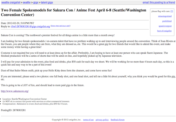Viewport: 176px width, 122px height.
Task: Click the Compensation details bullet line
Action: [x=35, y=104]
